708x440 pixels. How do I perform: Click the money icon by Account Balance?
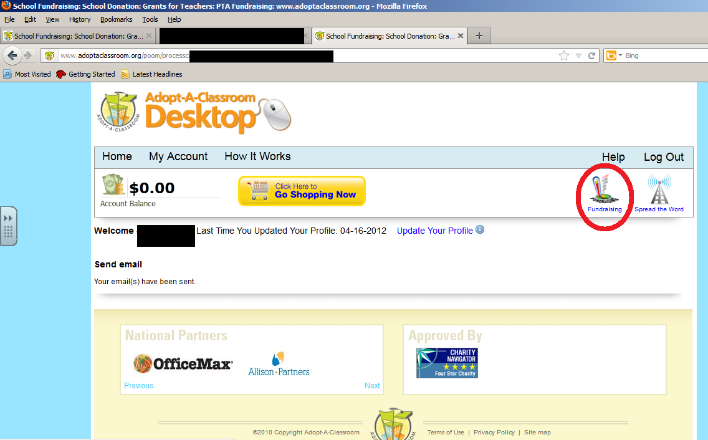coord(113,184)
